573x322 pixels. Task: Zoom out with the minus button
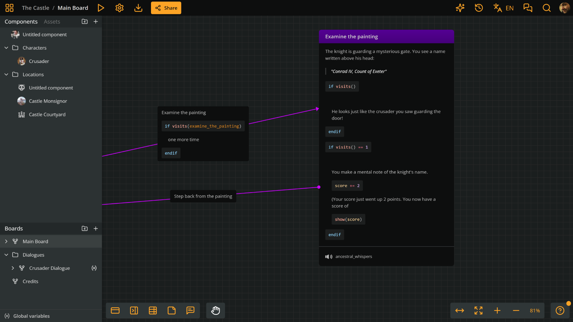(x=516, y=311)
